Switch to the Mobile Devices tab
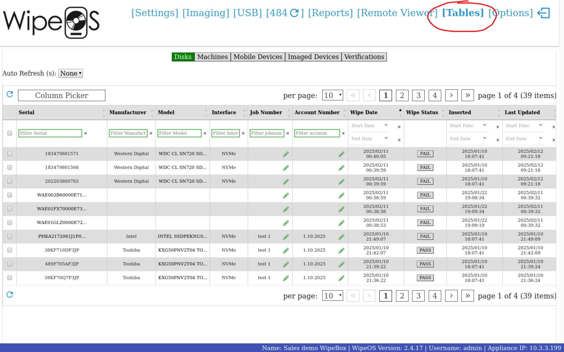 pyautogui.click(x=258, y=57)
